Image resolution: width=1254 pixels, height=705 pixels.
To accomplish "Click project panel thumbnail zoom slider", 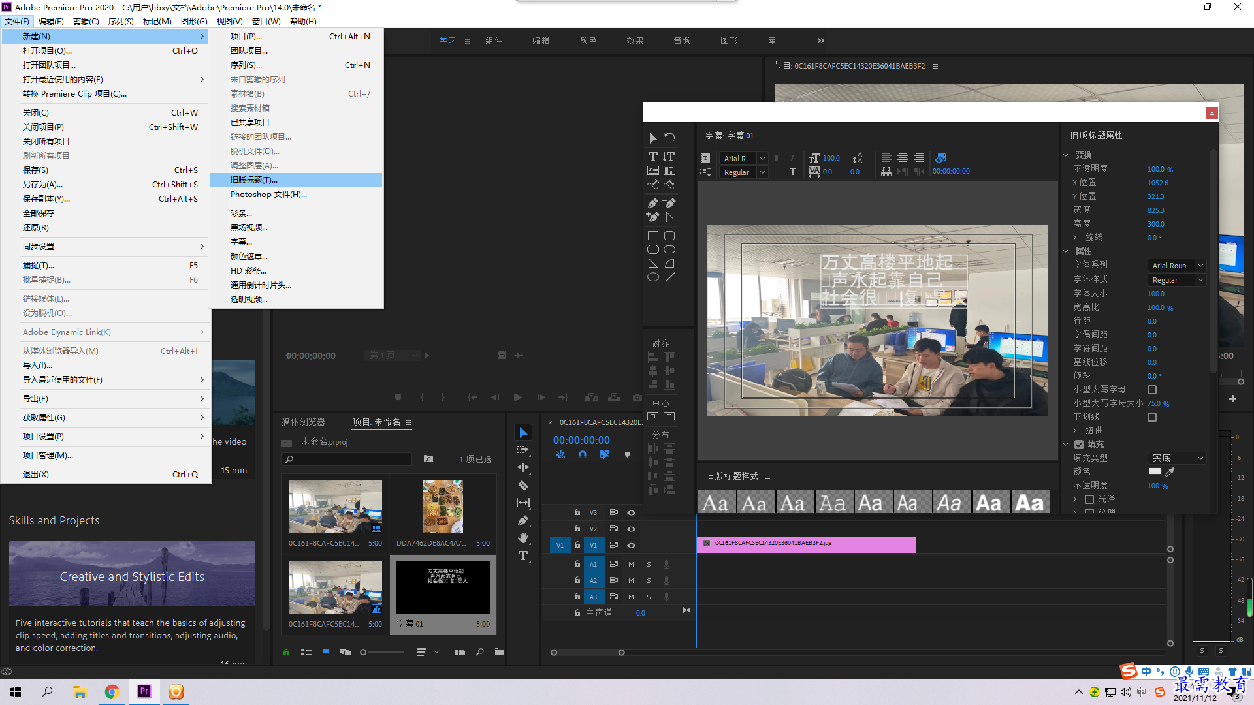I will [x=383, y=652].
